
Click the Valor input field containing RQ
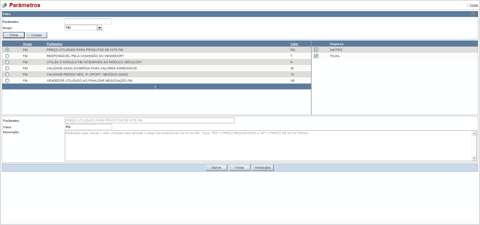pos(88,127)
